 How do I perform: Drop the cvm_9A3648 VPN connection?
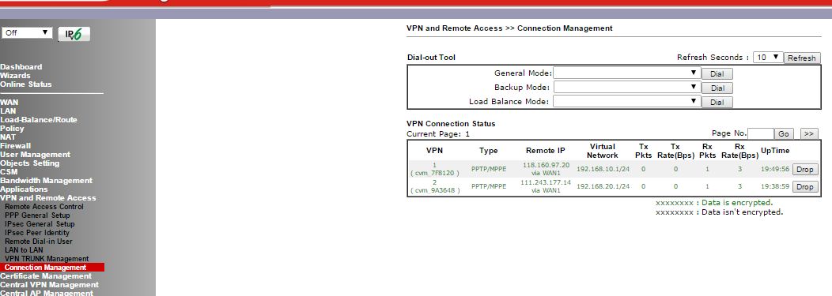point(804,187)
